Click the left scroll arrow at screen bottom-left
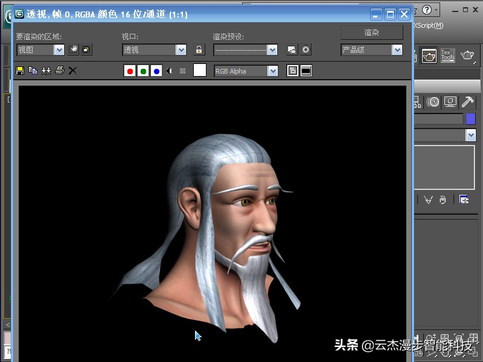 coord(7,325)
